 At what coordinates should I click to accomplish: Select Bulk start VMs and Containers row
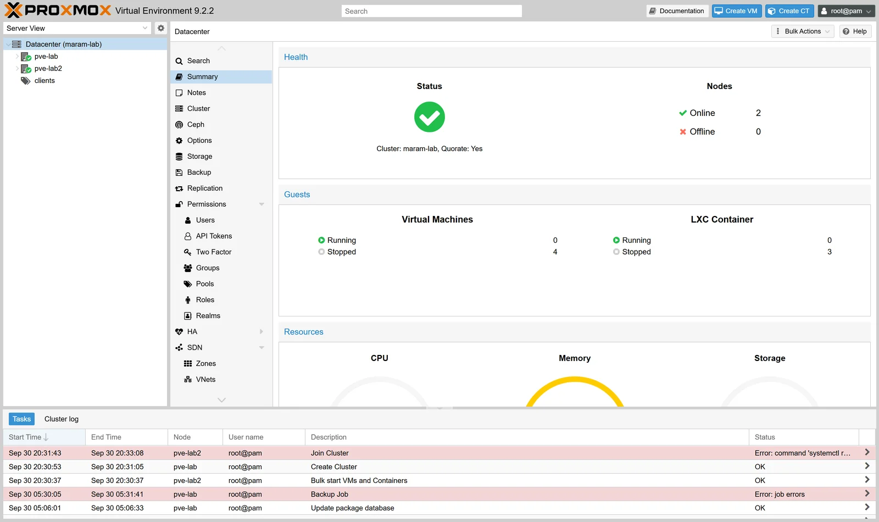(439, 481)
